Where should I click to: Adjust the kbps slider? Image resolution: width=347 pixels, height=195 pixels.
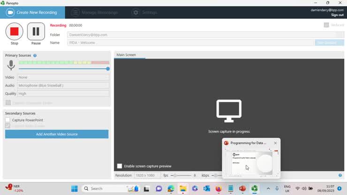tap(217, 175)
